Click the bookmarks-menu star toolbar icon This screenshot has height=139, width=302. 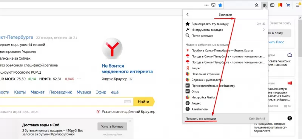point(256,5)
